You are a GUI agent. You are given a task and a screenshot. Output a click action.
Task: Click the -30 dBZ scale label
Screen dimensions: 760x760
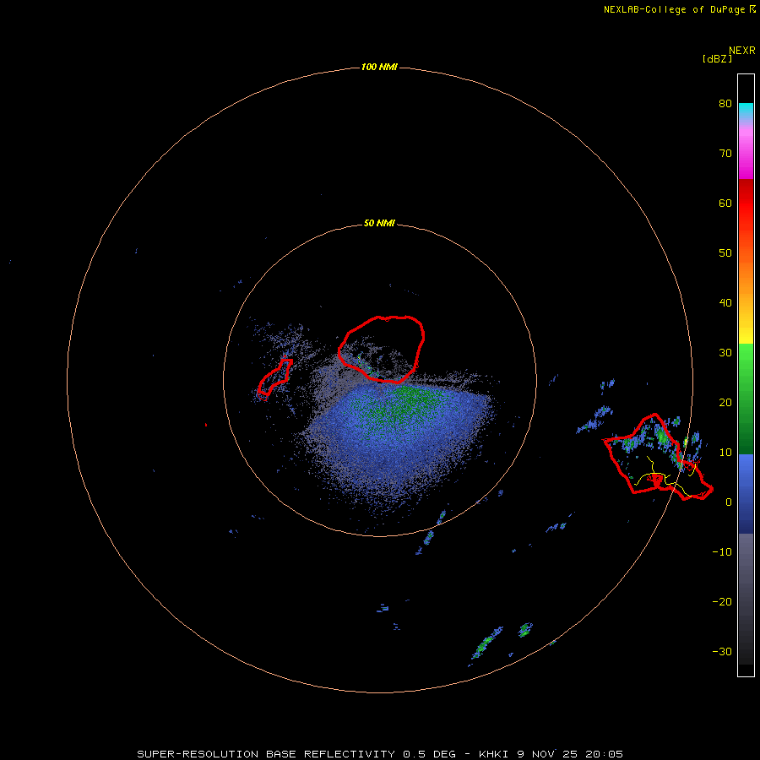pos(722,652)
